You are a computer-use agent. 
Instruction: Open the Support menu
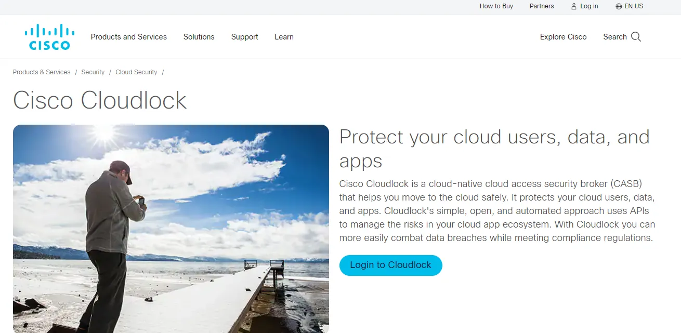pyautogui.click(x=245, y=37)
